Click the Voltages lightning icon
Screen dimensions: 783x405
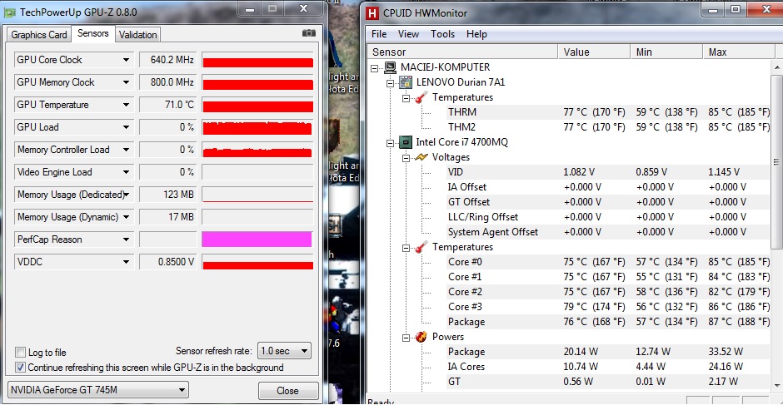(x=421, y=157)
